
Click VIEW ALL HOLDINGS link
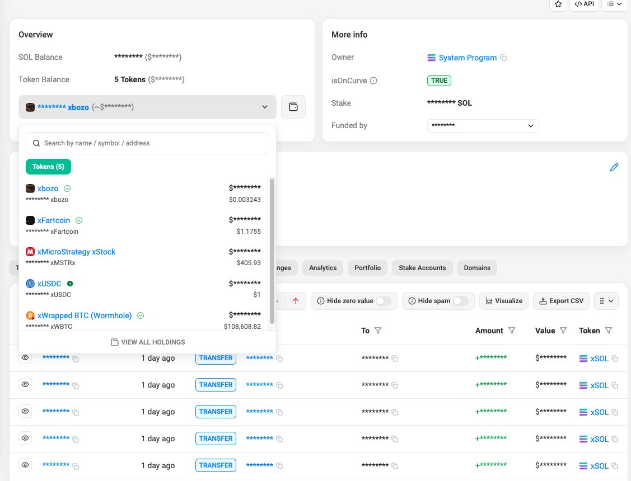coord(148,342)
